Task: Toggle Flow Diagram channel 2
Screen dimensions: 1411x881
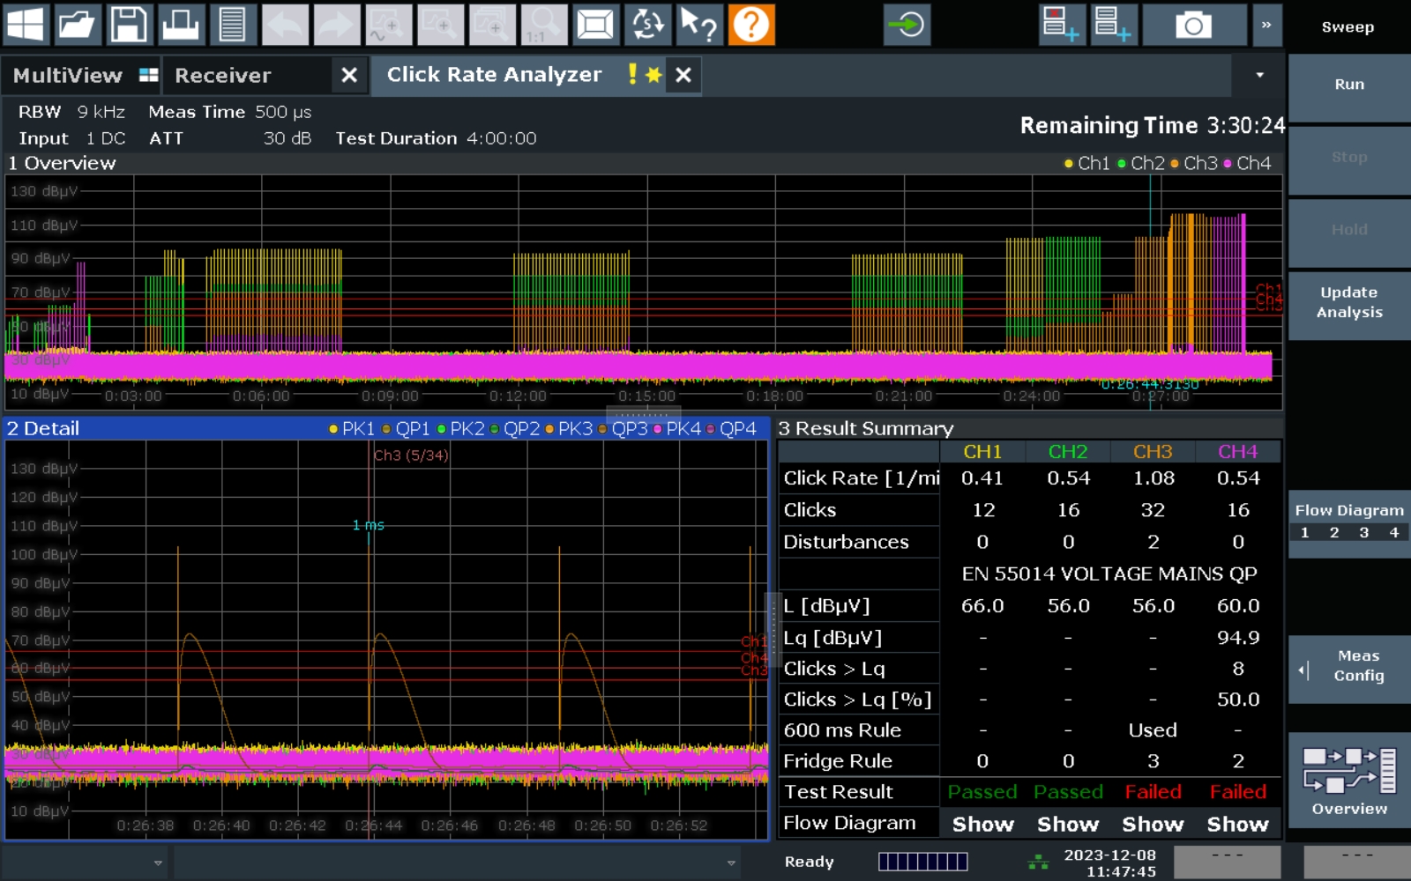Action: pos(1334,533)
